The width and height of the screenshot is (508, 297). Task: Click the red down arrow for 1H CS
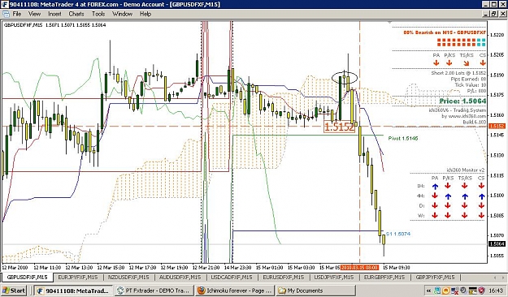click(481, 186)
